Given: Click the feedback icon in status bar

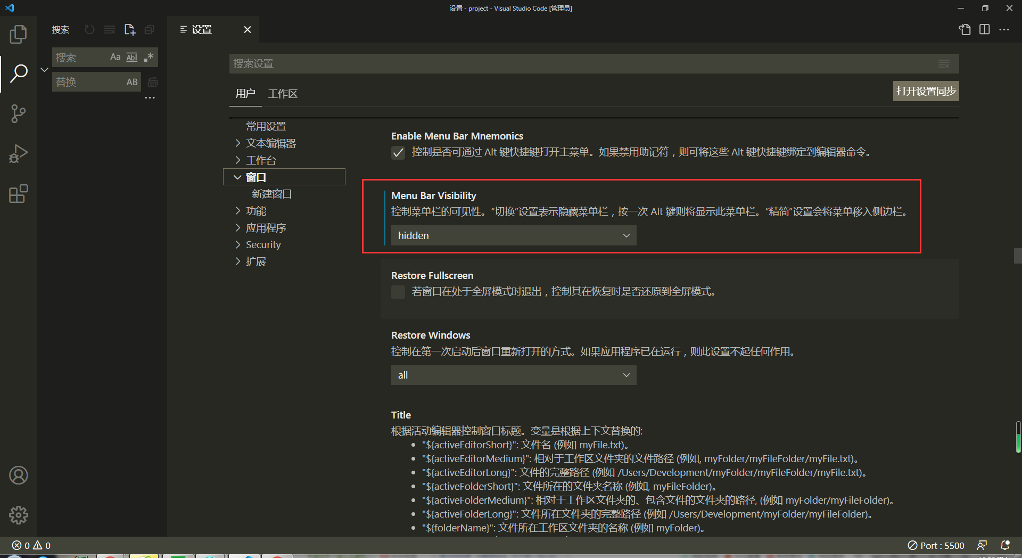Looking at the screenshot, I should (x=982, y=545).
